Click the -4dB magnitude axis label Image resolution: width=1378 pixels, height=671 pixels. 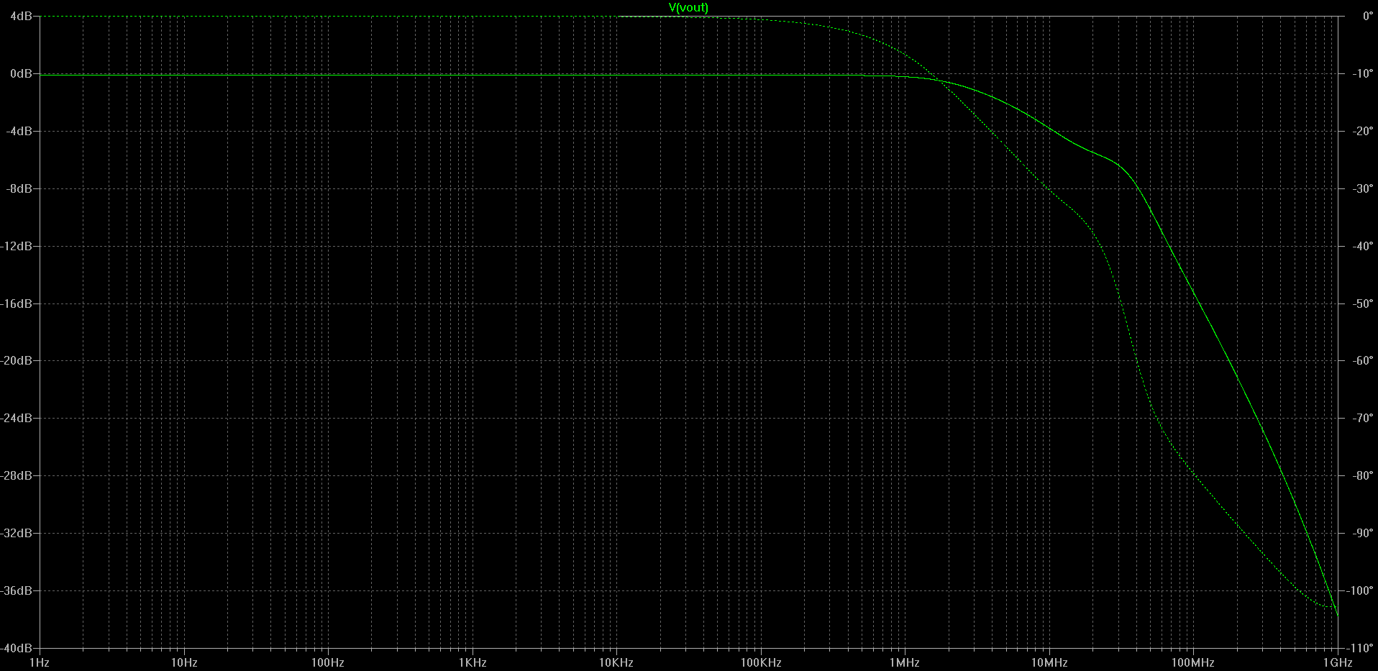tap(19, 131)
